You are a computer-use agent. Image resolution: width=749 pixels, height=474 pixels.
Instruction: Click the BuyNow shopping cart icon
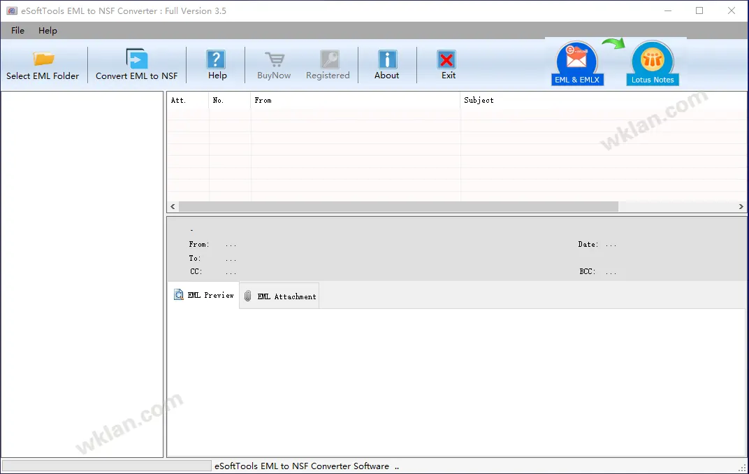pos(275,59)
